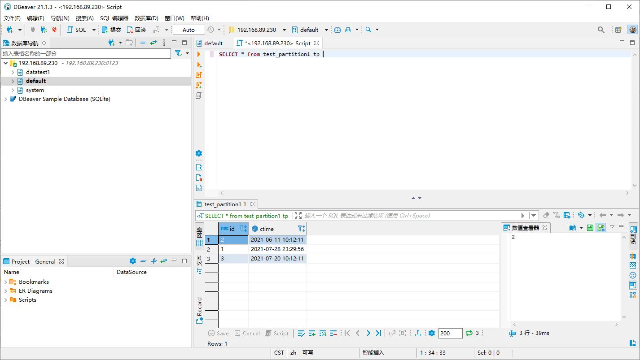This screenshot has height=360, width=640.
Task: Collapse the 192.168.89.230 connection node
Action: [5, 63]
